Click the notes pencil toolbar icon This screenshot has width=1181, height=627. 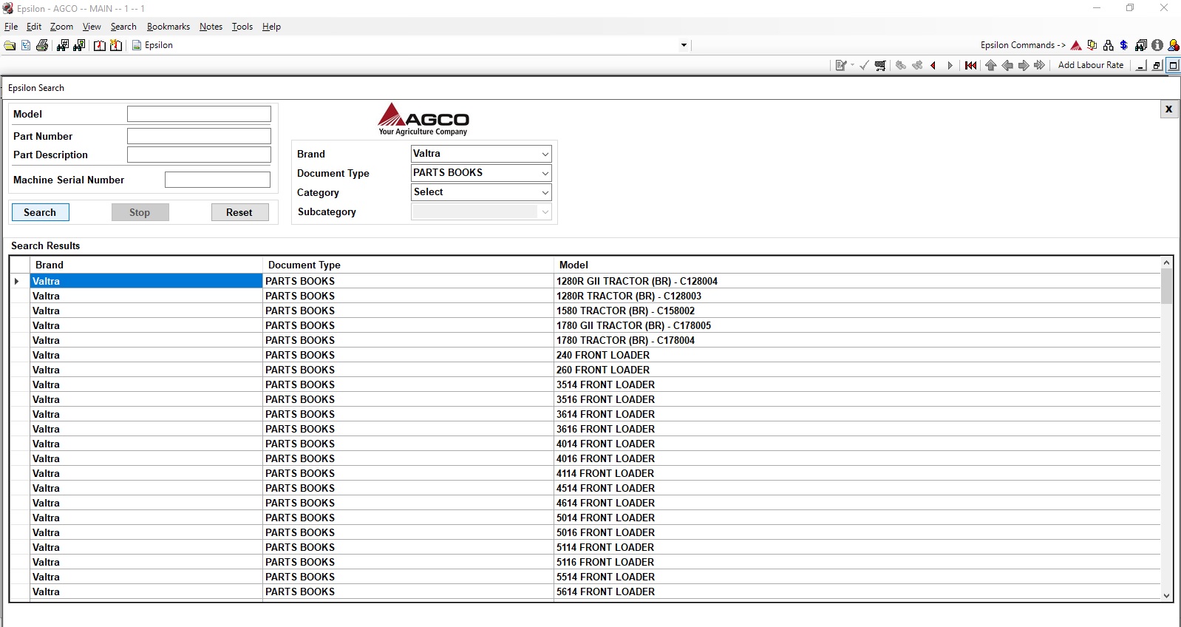[x=840, y=65]
